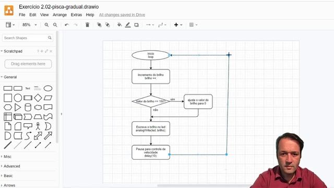Expand the Basic shapes section
This screenshot has height=188, width=334.
pyautogui.click(x=7, y=175)
